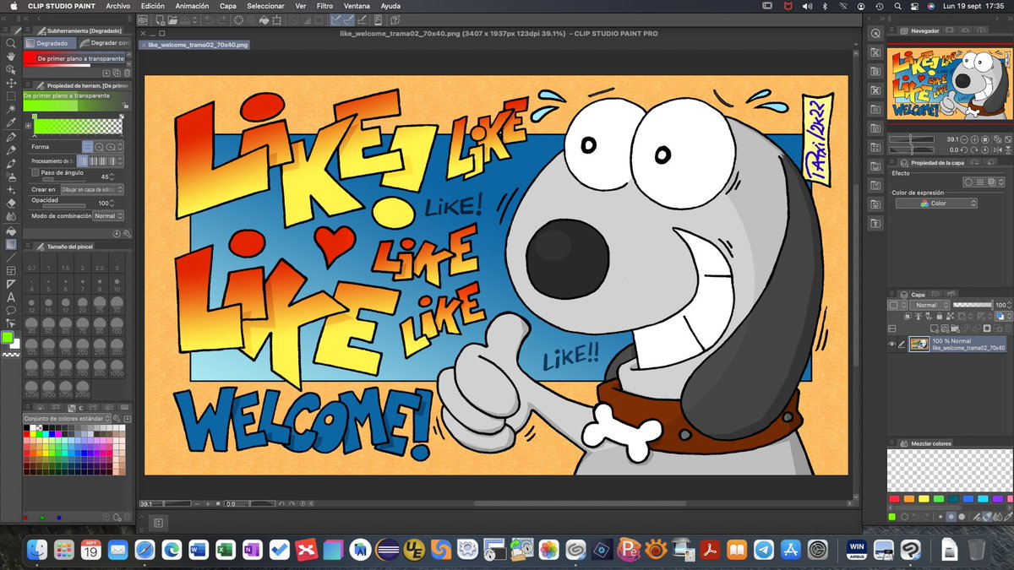Screen dimensions: 1014x570
Task: Click flip horizontal icon in Navigator panel
Action: [x=998, y=149]
